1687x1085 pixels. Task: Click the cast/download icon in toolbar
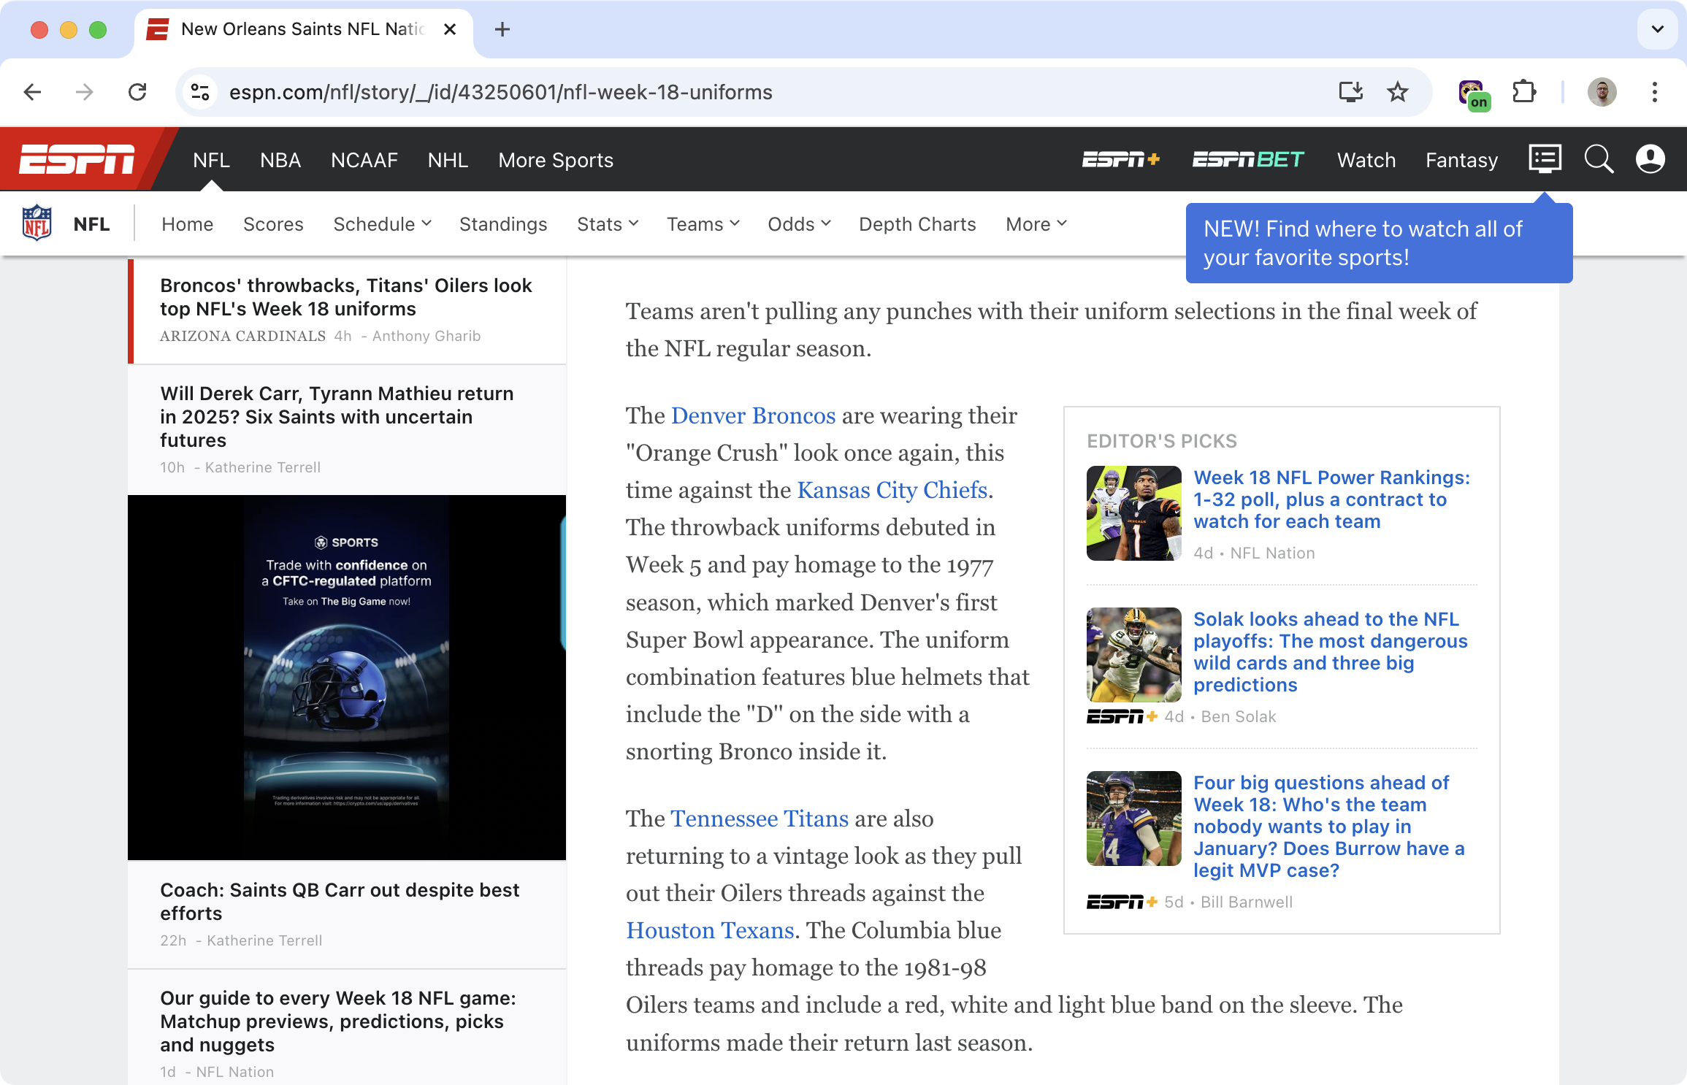(x=1351, y=92)
